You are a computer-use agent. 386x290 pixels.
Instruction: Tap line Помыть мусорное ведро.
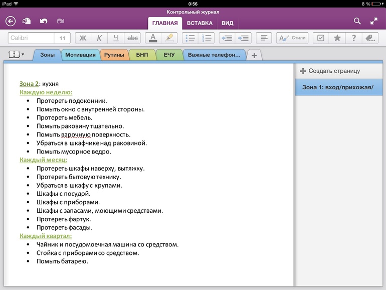click(74, 152)
